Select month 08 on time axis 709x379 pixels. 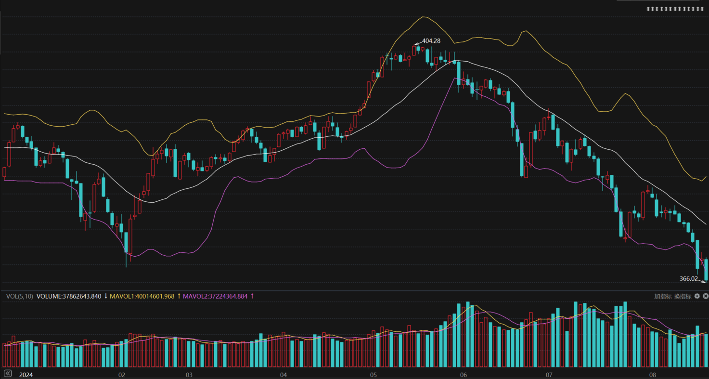click(653, 375)
